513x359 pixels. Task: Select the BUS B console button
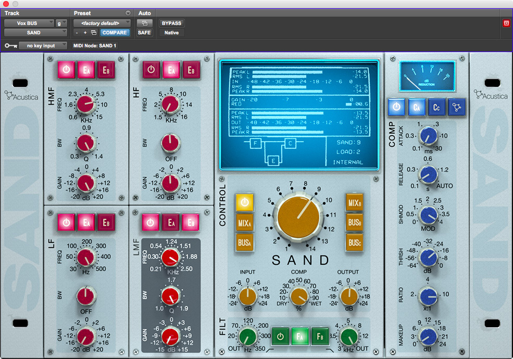point(355,222)
